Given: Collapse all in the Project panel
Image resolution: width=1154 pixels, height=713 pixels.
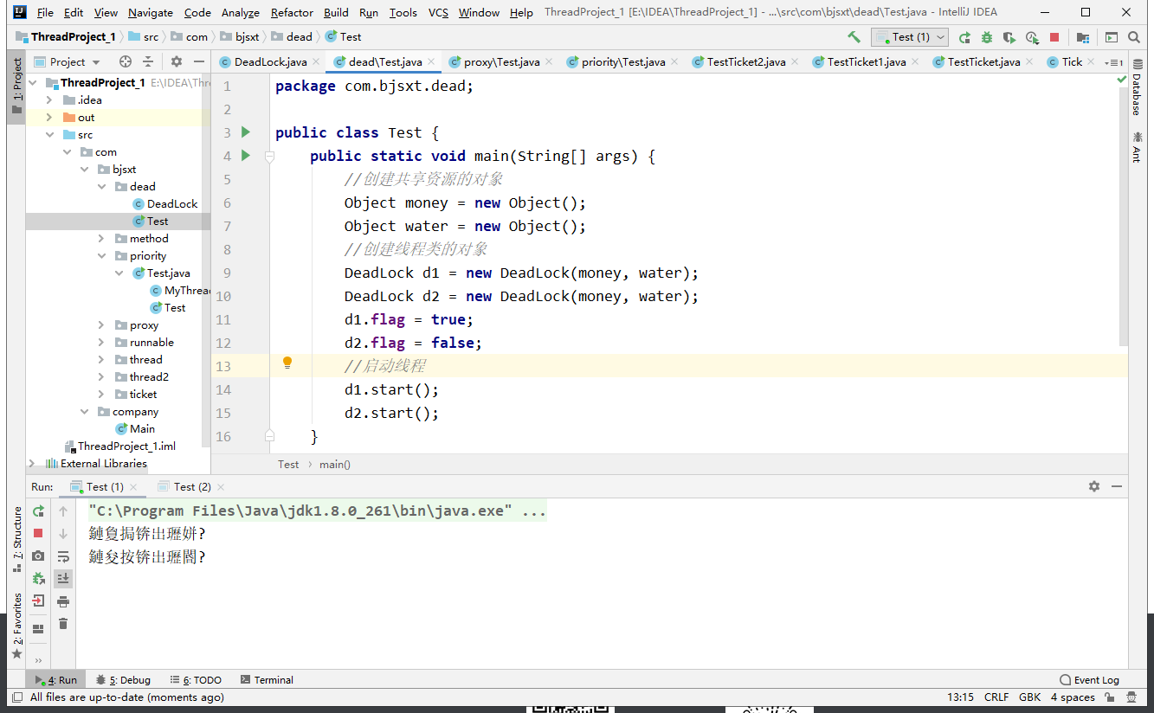Looking at the screenshot, I should click(x=148, y=61).
